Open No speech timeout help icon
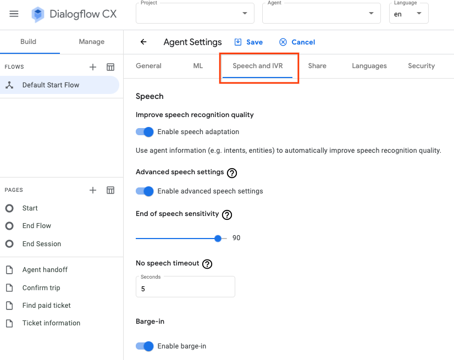 tap(207, 264)
